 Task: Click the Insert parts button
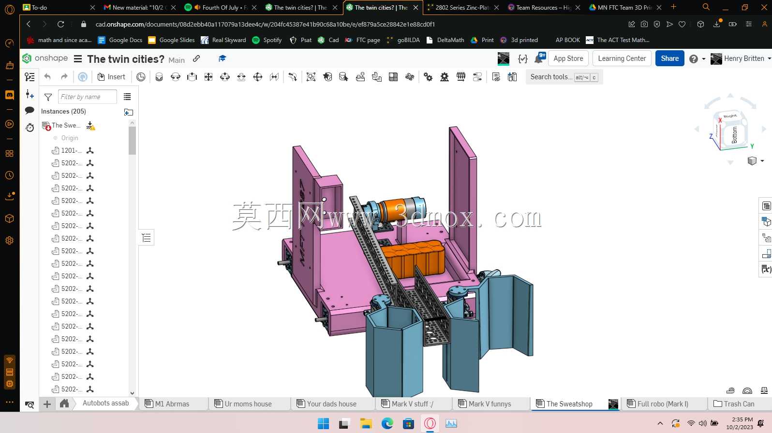111,77
